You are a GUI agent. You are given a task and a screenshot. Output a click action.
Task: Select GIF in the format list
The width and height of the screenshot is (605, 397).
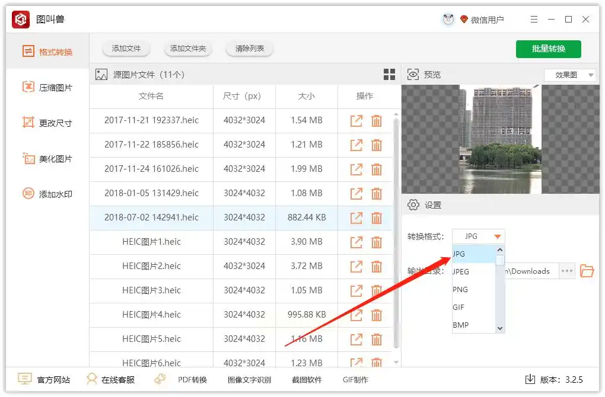[458, 308]
